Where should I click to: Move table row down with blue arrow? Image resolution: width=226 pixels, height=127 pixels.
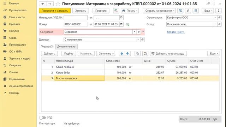pos(127,54)
